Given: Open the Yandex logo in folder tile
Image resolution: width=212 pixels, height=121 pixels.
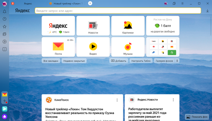Looking at the screenshot, I should (154, 41).
